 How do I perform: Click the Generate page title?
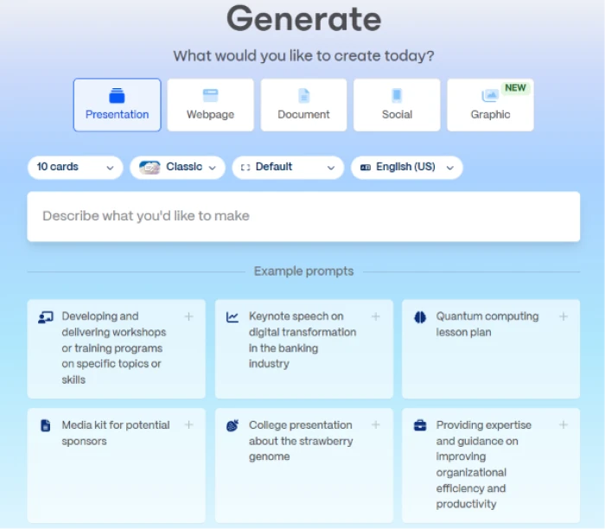pyautogui.click(x=304, y=19)
